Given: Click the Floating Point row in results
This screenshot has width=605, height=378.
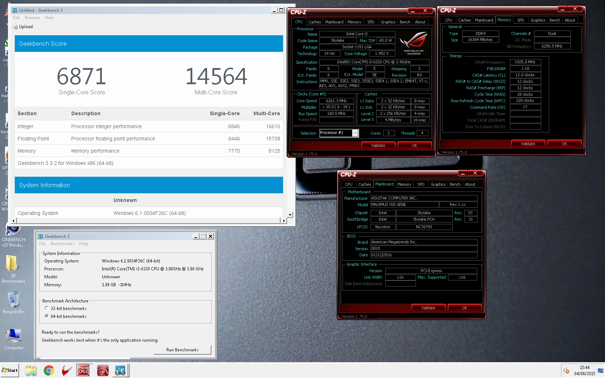Looking at the screenshot, I should pyautogui.click(x=149, y=139).
